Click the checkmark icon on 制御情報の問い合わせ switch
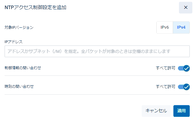Image resolution: width=194 pixels, height=121 pixels. (x=186, y=68)
